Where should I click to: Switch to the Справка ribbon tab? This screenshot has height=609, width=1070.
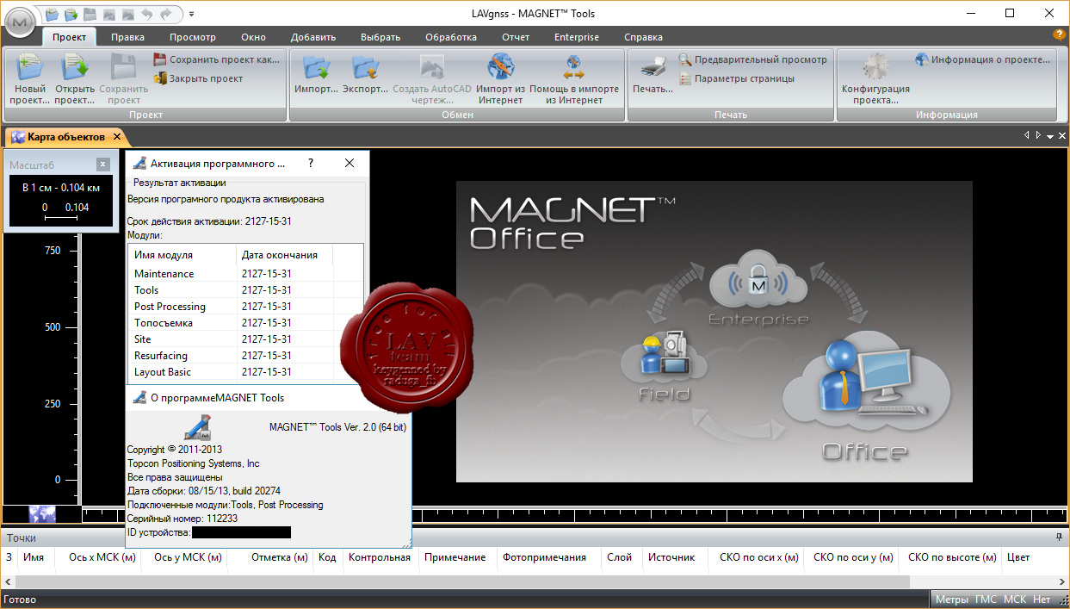click(643, 37)
